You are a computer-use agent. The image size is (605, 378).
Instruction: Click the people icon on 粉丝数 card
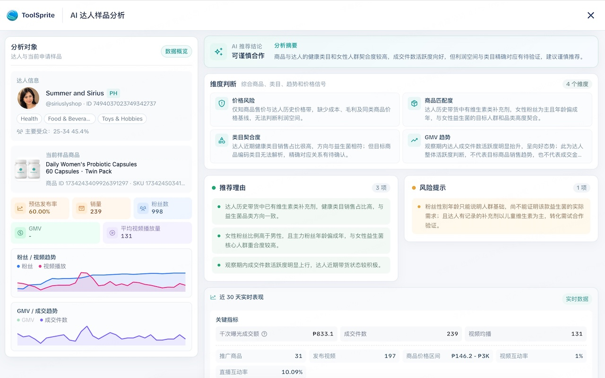tap(143, 208)
